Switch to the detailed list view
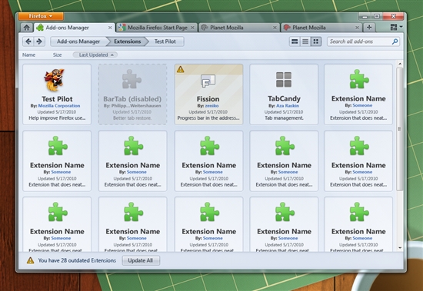Image resolution: width=423 pixels, height=291 pixels. 295,41
